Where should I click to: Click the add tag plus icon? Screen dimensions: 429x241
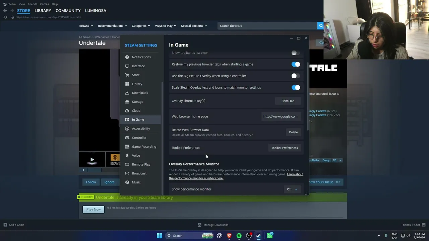pos(340,160)
